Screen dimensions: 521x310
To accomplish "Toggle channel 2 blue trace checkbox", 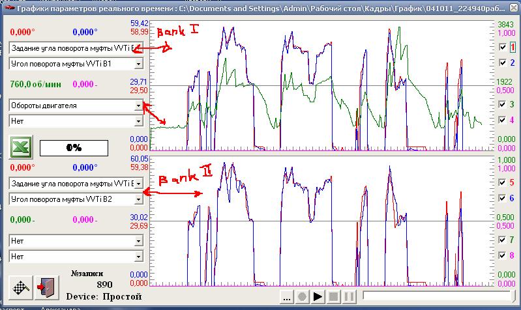I will pyautogui.click(x=502, y=63).
